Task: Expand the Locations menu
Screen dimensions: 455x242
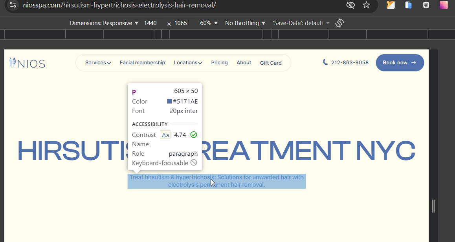Action: click(188, 63)
